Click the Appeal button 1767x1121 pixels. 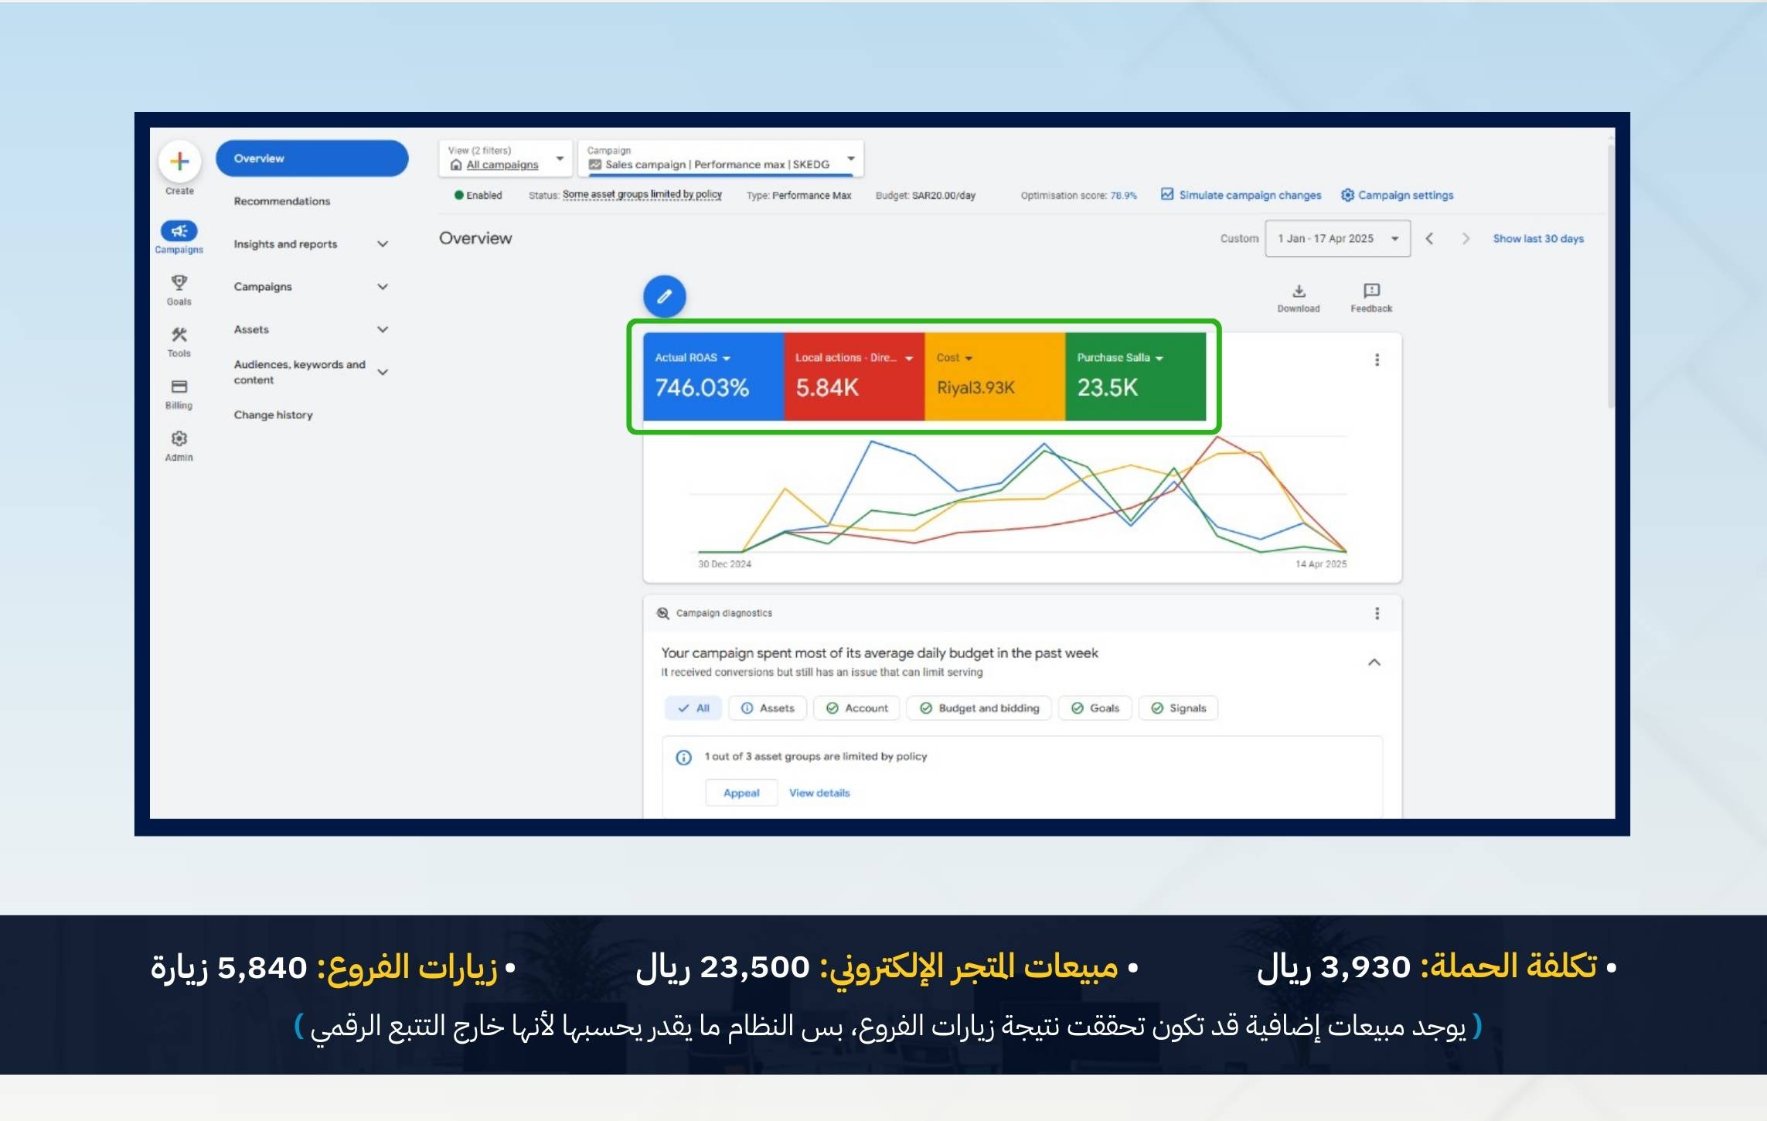click(x=741, y=793)
